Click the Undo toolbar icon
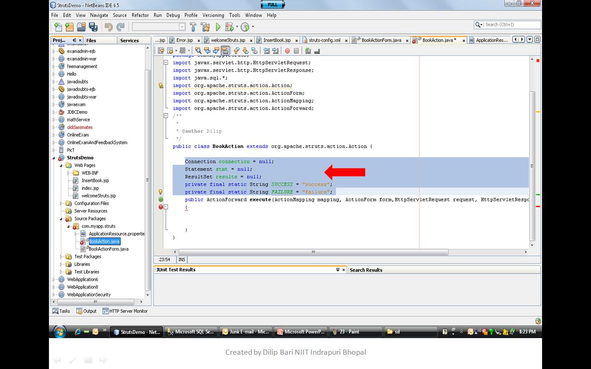 pos(109,25)
